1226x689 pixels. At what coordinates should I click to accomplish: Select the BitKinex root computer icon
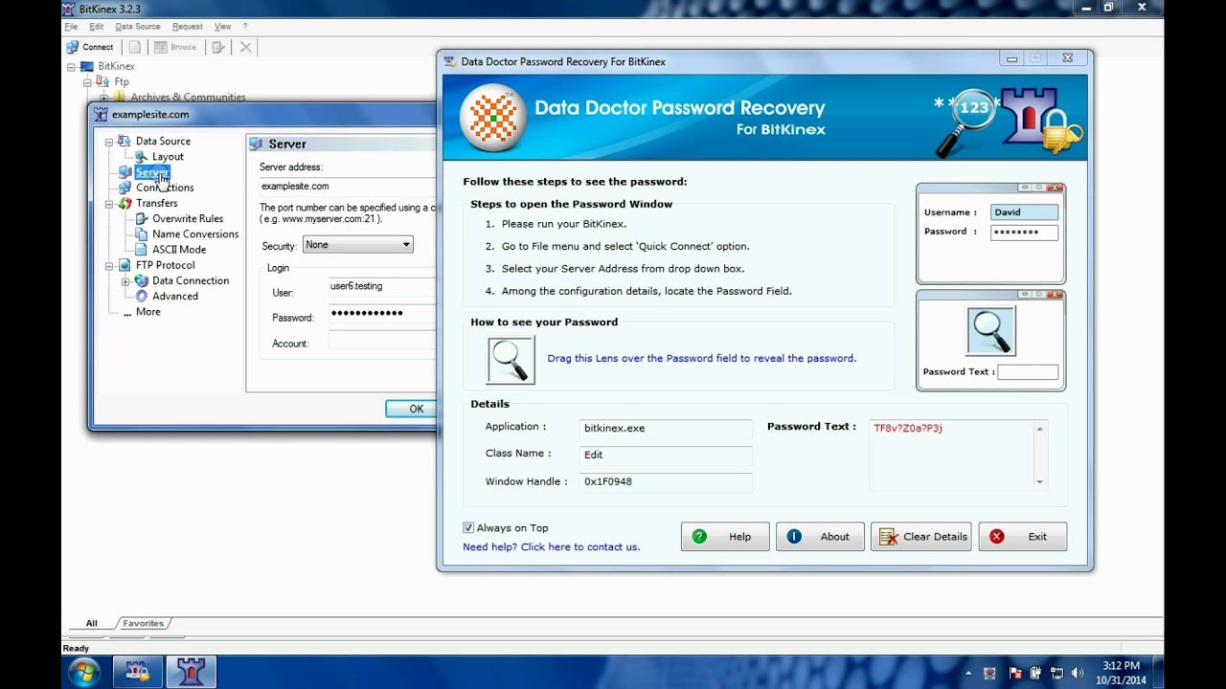pos(87,67)
